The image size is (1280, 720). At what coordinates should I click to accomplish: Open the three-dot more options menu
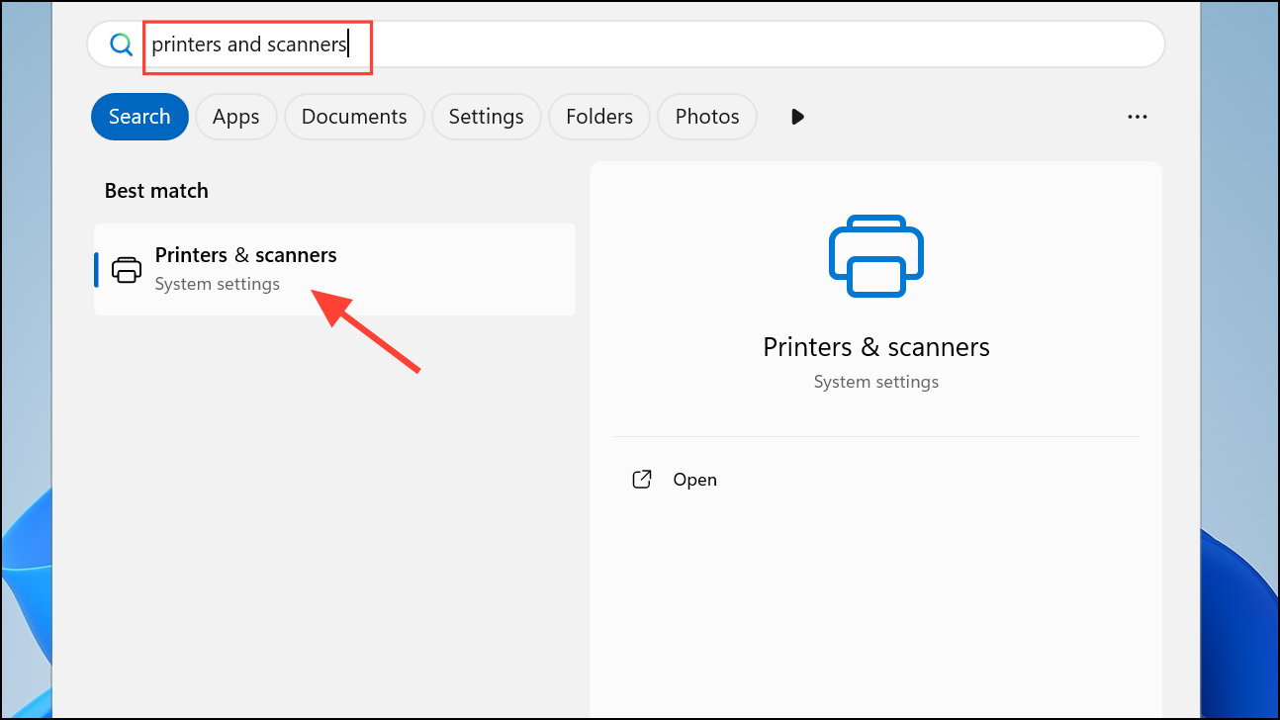point(1137,117)
